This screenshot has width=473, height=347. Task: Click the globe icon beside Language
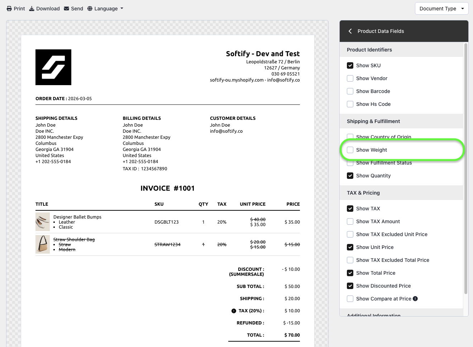click(x=90, y=9)
